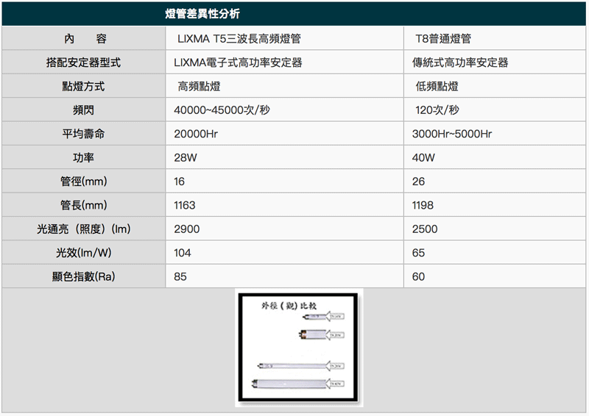Select the 28W power value
Screen dimensions: 589x416
coord(185,157)
